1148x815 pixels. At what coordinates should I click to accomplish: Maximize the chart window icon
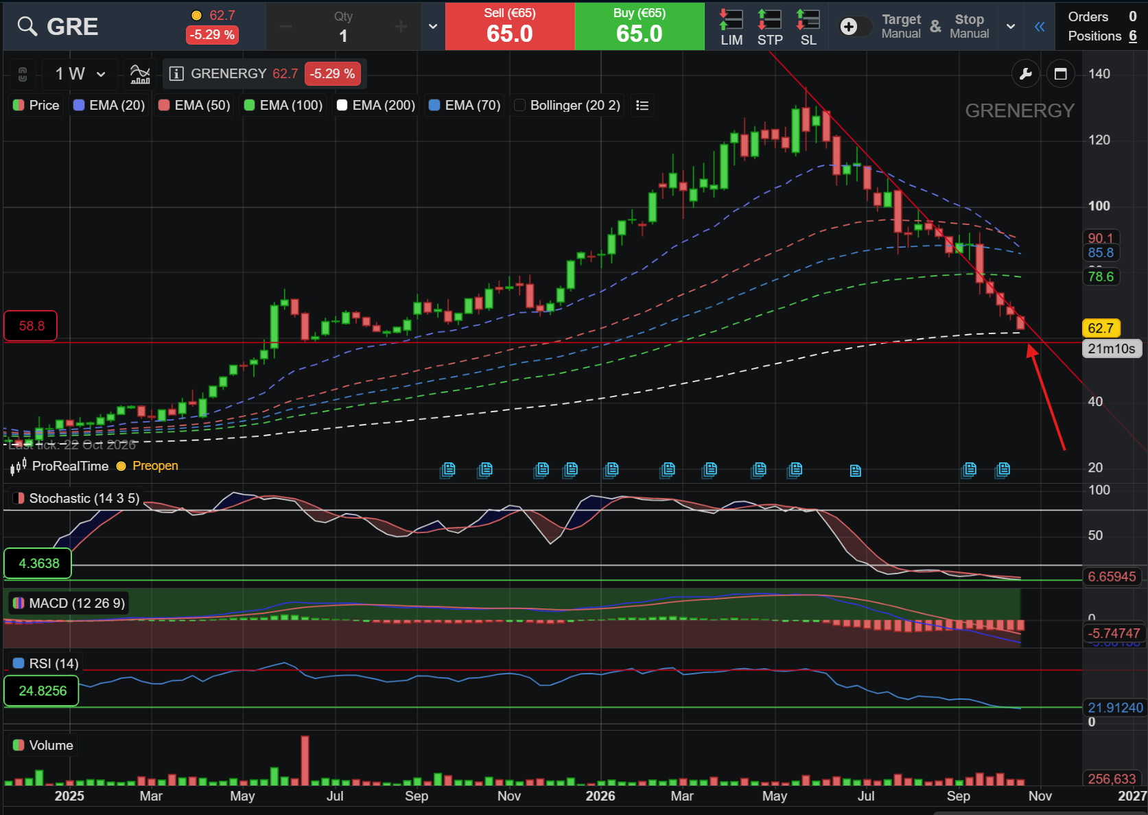(x=1060, y=73)
